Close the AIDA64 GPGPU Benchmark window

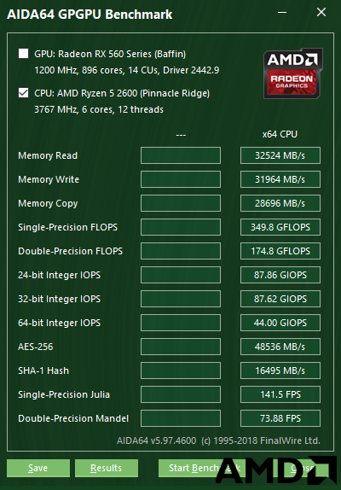pyautogui.click(x=321, y=13)
